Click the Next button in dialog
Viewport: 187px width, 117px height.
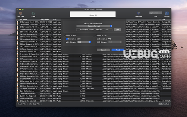pos(118,50)
